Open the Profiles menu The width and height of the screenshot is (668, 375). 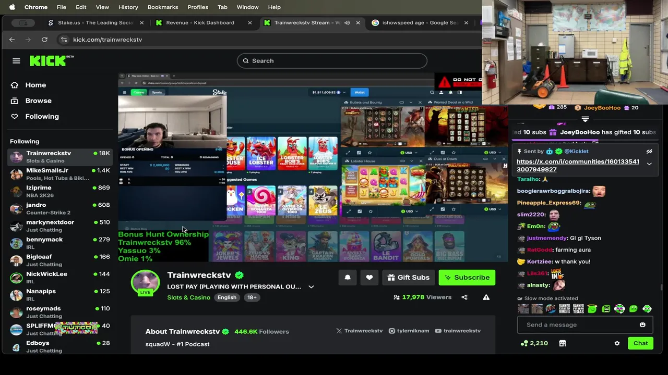click(198, 7)
